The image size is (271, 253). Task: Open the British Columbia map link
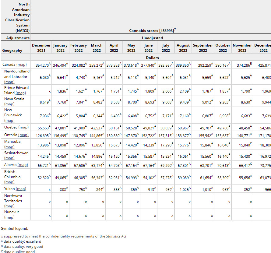(9, 182)
